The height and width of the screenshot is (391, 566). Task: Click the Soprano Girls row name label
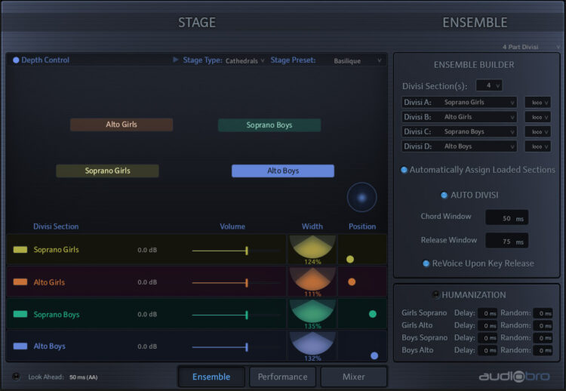pos(56,250)
